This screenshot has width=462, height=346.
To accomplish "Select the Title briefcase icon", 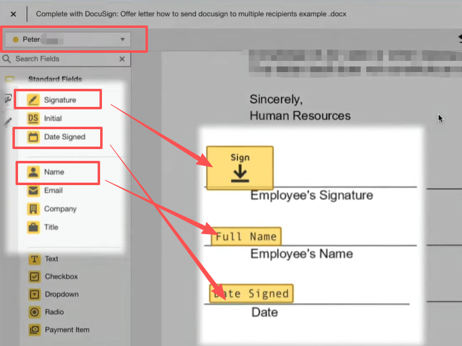I will (x=34, y=227).
